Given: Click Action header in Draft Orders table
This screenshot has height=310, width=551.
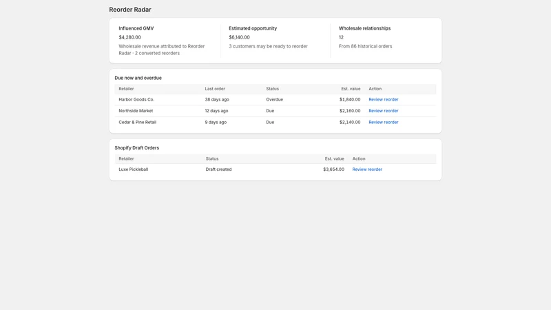Looking at the screenshot, I should [359, 159].
